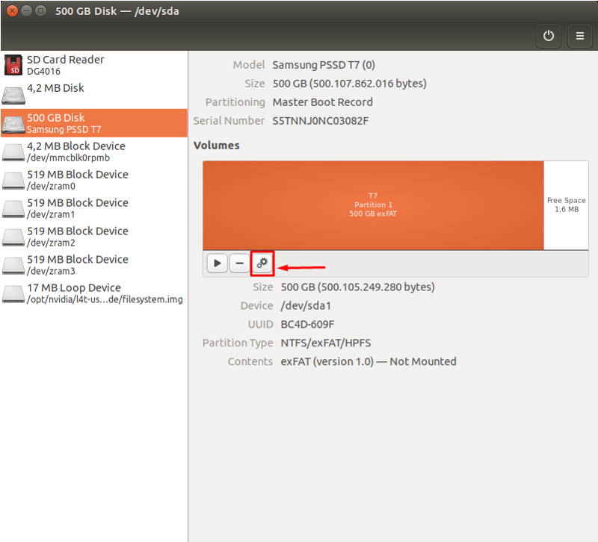The height and width of the screenshot is (542, 598).
Task: Select the T7 Partition 1 exFAT volume
Action: point(373,205)
